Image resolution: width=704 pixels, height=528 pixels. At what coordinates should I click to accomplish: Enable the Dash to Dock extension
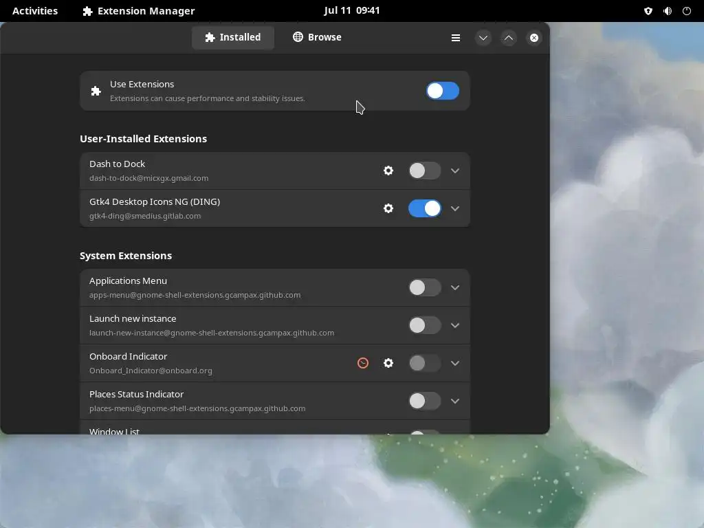tap(425, 170)
